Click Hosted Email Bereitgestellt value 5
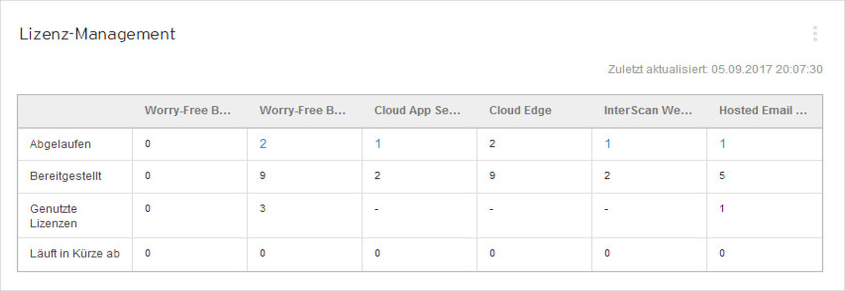Viewport: 845px width, 291px height. (722, 176)
